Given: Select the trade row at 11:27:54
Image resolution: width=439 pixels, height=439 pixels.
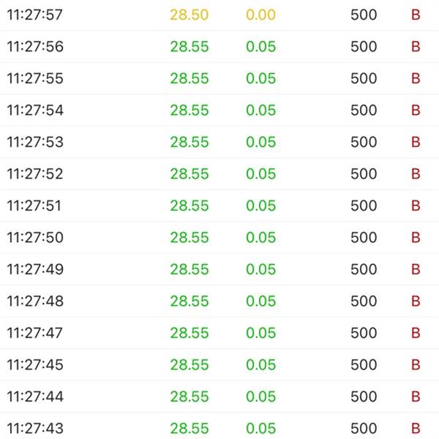Looking at the screenshot, I should coord(219,110).
